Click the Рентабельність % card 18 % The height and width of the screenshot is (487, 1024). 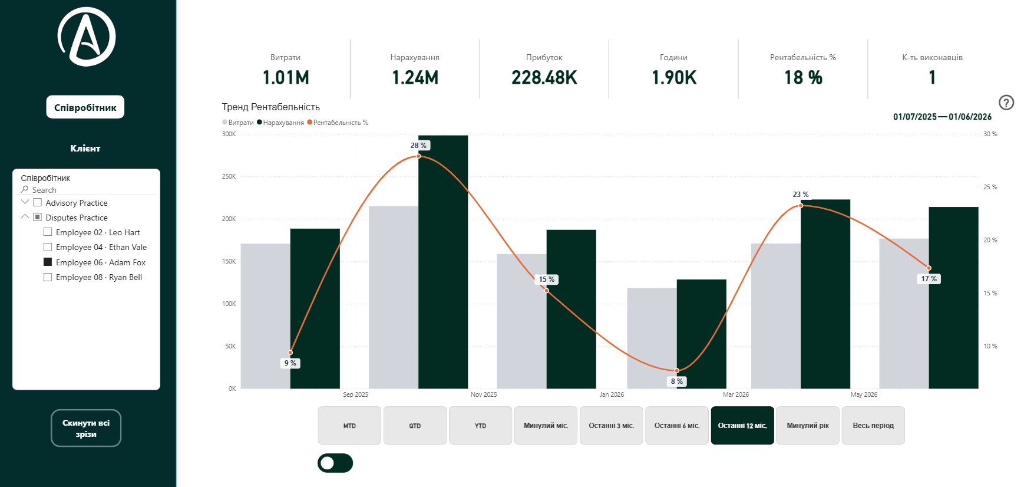point(803,70)
